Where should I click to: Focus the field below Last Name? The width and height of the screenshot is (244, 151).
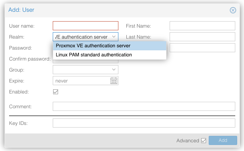(202, 48)
